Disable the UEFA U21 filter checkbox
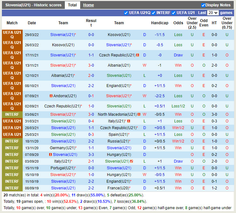Image resolution: width=236 pixels, height=213 pixels. pyautogui.click(x=174, y=13)
